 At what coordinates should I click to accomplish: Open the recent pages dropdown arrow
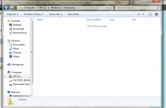point(16,8)
